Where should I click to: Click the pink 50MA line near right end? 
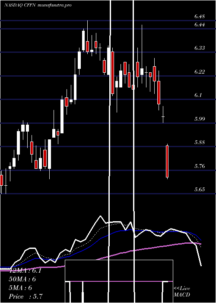(193, 243)
